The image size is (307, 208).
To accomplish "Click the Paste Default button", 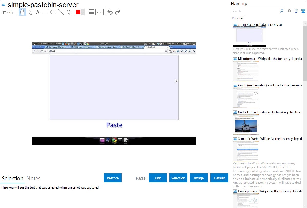I will (x=219, y=178).
